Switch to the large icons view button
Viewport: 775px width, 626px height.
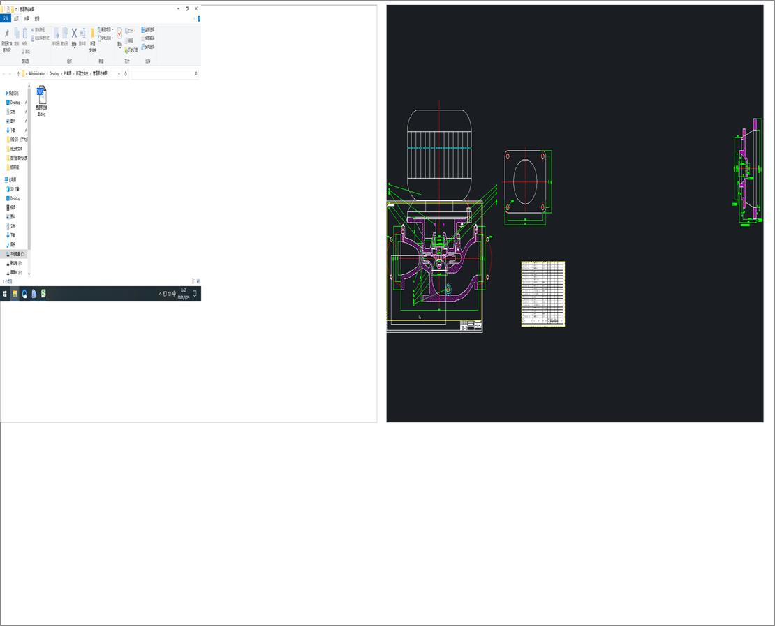tap(198, 281)
